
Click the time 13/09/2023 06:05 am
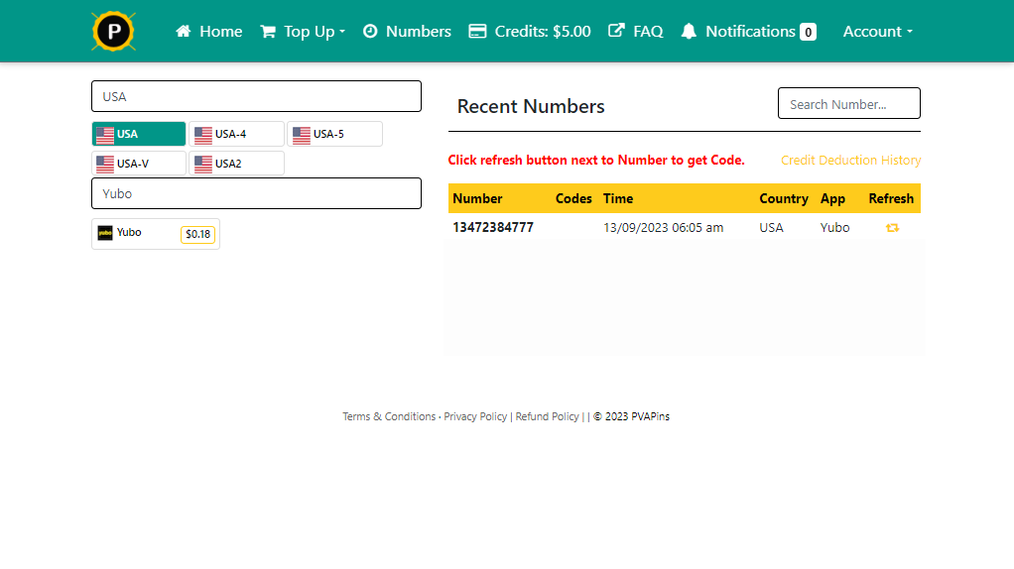pyautogui.click(x=663, y=227)
